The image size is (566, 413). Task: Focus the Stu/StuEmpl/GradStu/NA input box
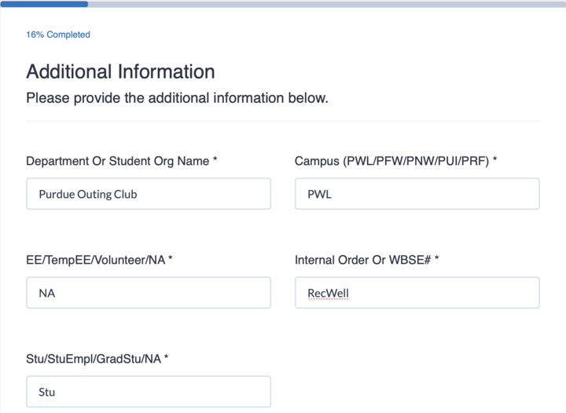[x=149, y=392]
